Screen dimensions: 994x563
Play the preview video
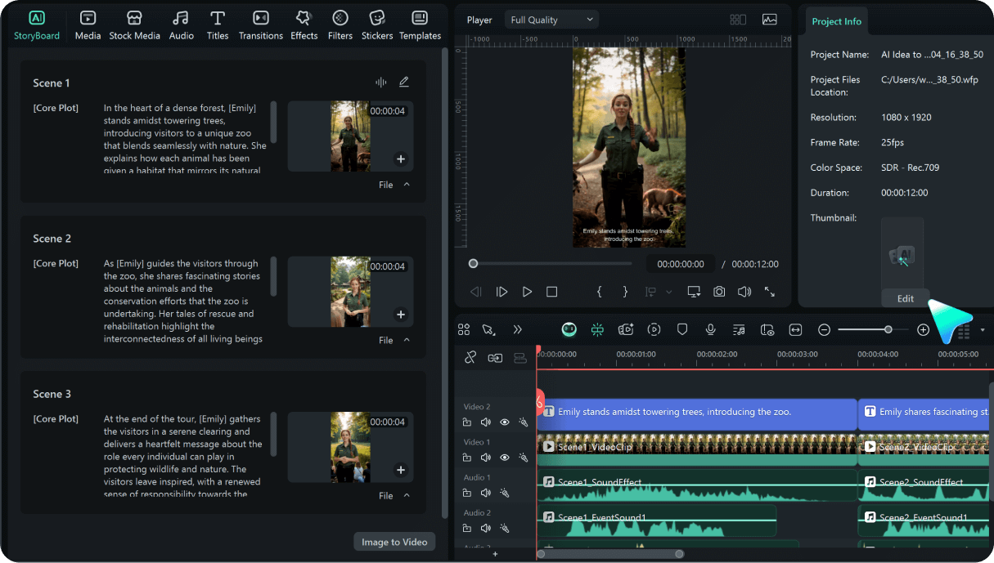pos(528,292)
